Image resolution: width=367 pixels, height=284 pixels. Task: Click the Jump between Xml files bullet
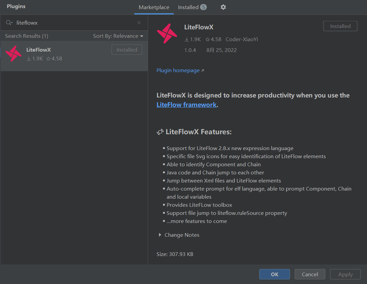tap(224, 181)
